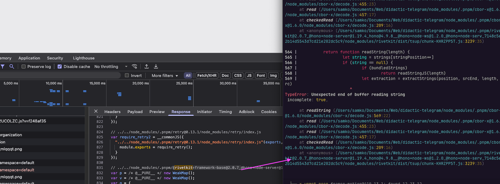This screenshot has width=500, height=184.
Task: Filter requests by CSS type
Action: point(238,76)
